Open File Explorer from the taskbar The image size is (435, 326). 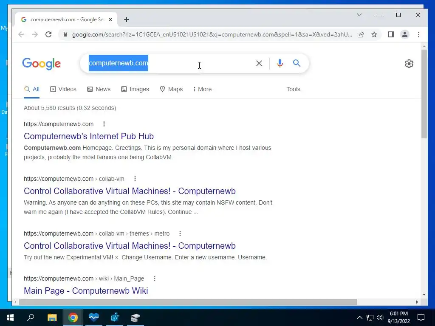click(52, 318)
